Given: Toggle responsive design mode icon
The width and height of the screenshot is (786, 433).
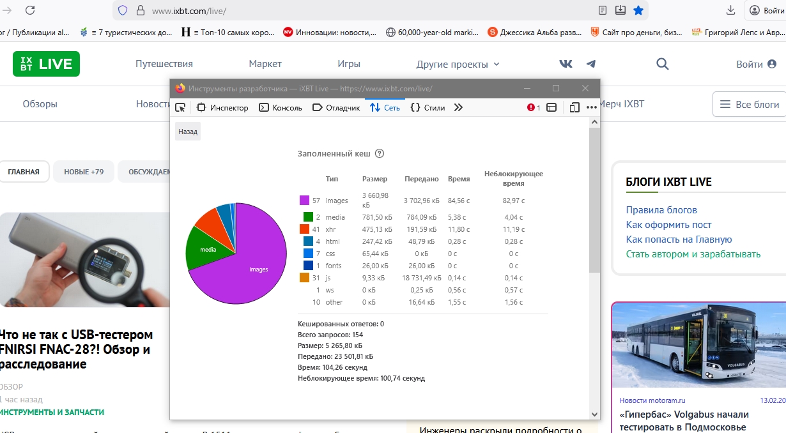Looking at the screenshot, I should click(x=574, y=107).
